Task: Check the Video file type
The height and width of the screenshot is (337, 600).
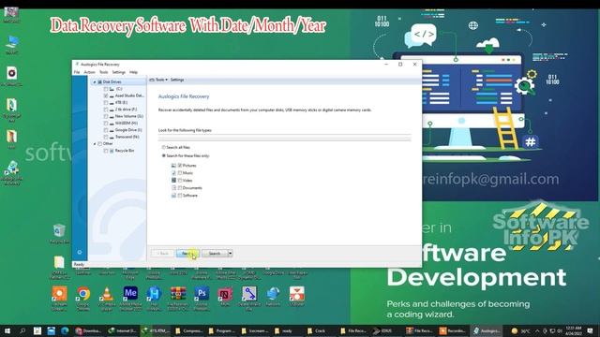Action: tap(180, 181)
